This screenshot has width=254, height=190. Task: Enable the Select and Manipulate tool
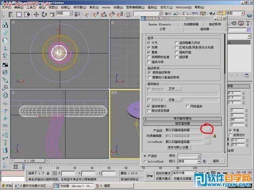87,15
